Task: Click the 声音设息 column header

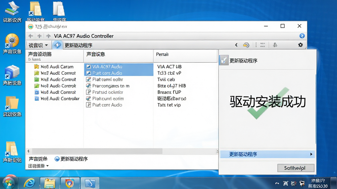Action: pyautogui.click(x=118, y=56)
